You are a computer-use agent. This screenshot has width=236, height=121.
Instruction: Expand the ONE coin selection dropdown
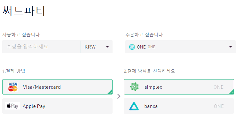(180, 47)
